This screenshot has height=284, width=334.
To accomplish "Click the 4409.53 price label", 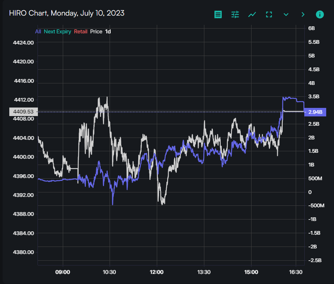I will click(23, 112).
